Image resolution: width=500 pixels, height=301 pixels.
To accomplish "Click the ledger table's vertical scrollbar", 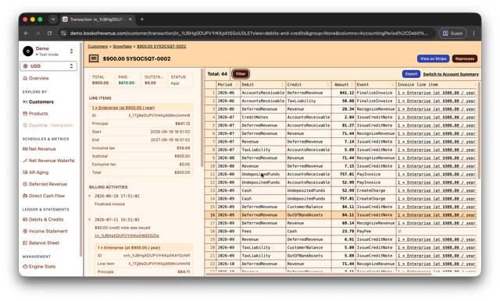I will 479,130.
